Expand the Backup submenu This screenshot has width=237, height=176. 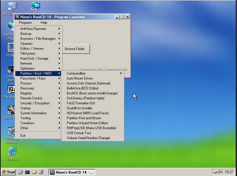point(38,34)
